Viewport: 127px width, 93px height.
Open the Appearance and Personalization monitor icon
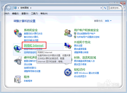tap(68, 45)
